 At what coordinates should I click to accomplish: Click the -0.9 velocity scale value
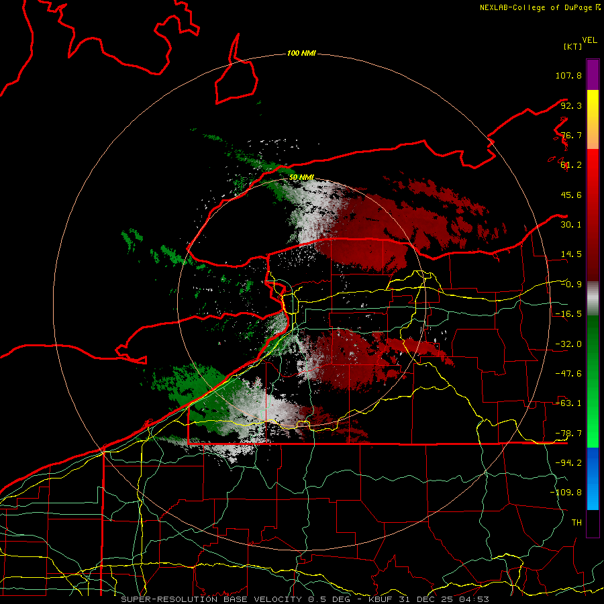[x=571, y=285]
